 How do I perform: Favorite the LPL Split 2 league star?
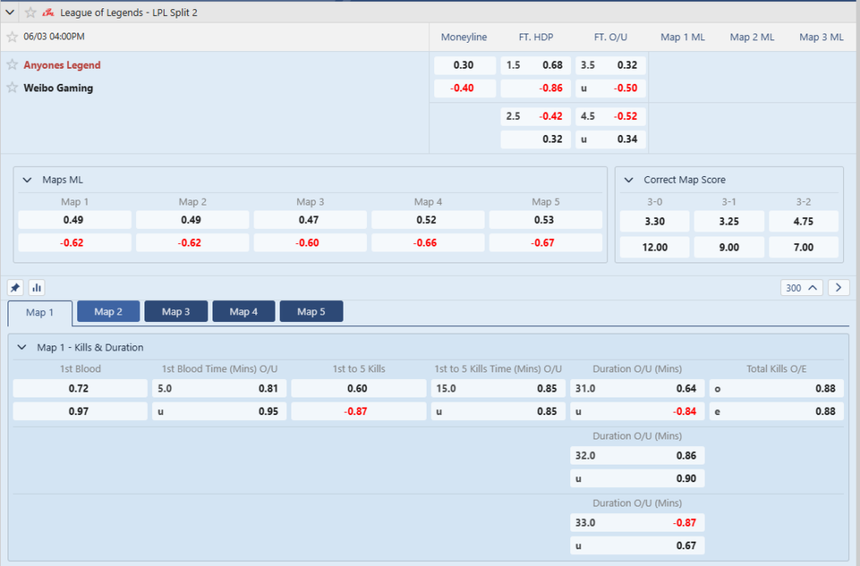pyautogui.click(x=31, y=12)
